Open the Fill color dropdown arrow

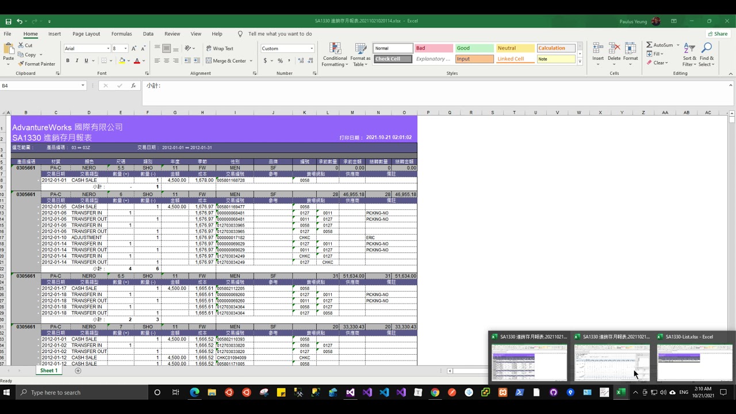(x=129, y=60)
